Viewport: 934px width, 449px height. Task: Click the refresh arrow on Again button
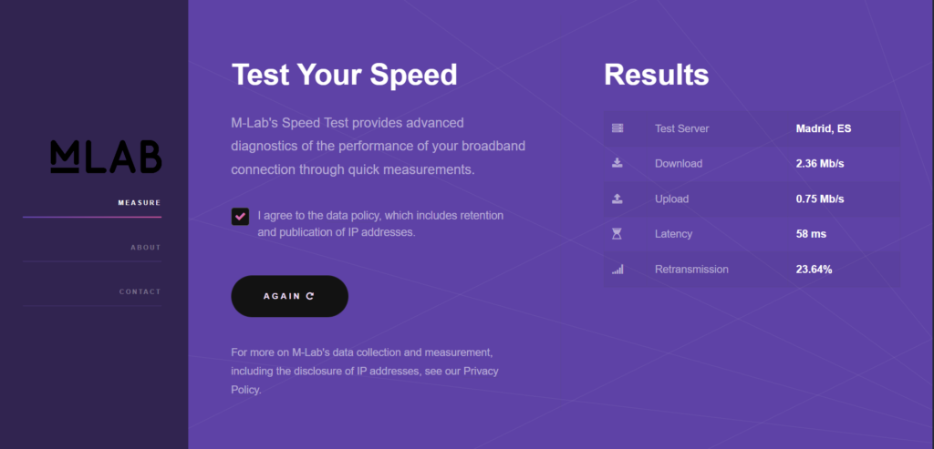[310, 296]
